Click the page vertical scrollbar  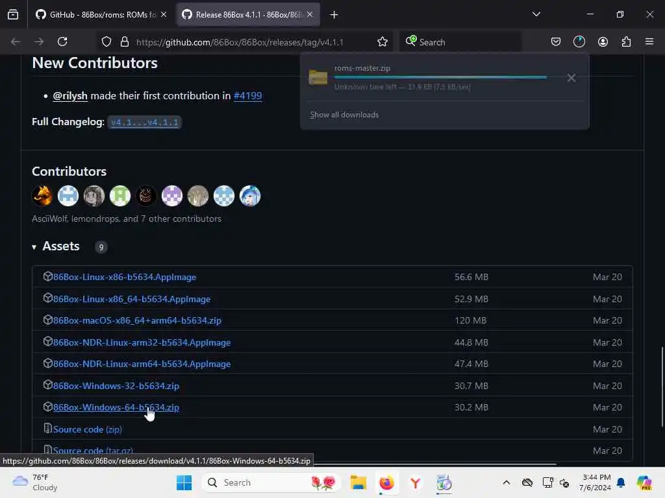(662, 388)
